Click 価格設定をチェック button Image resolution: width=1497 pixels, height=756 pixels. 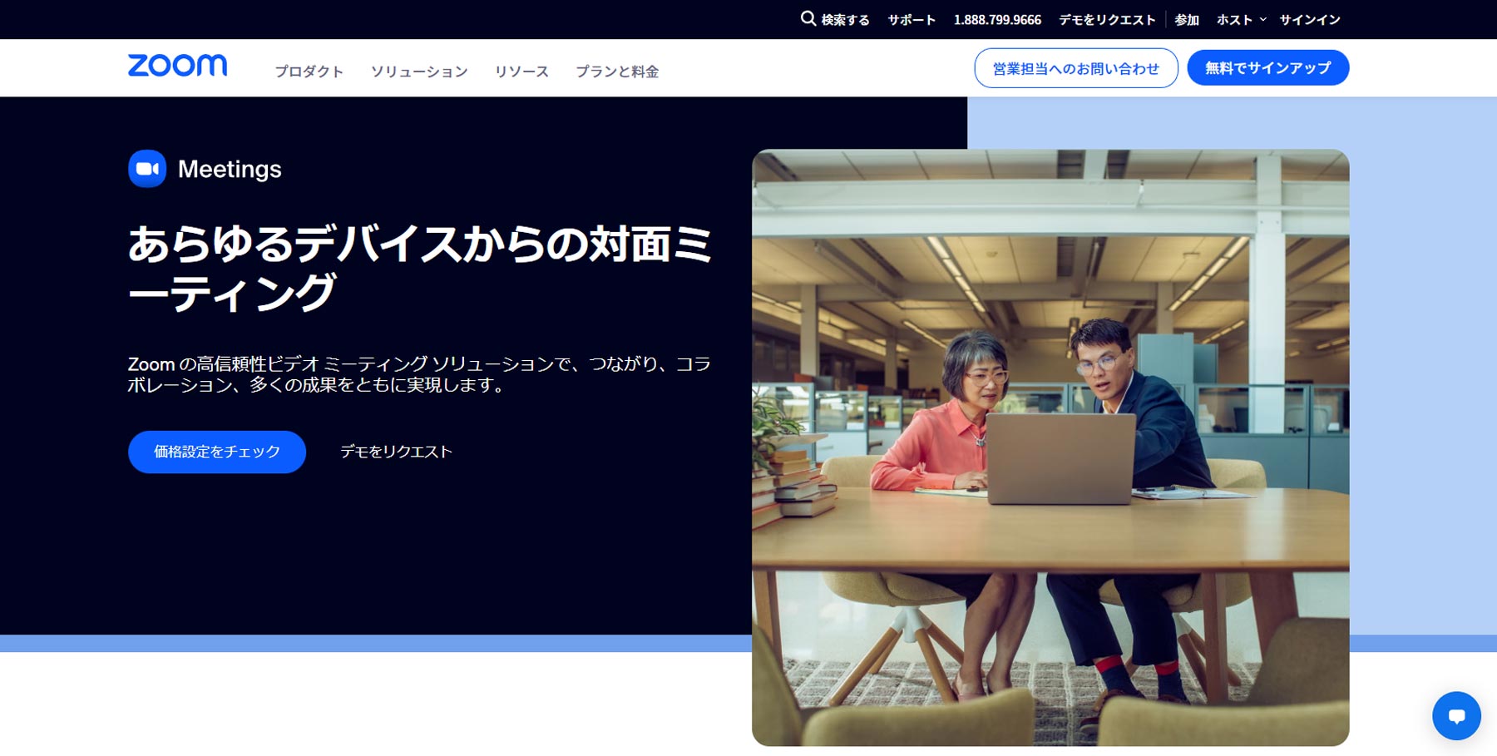[217, 452]
